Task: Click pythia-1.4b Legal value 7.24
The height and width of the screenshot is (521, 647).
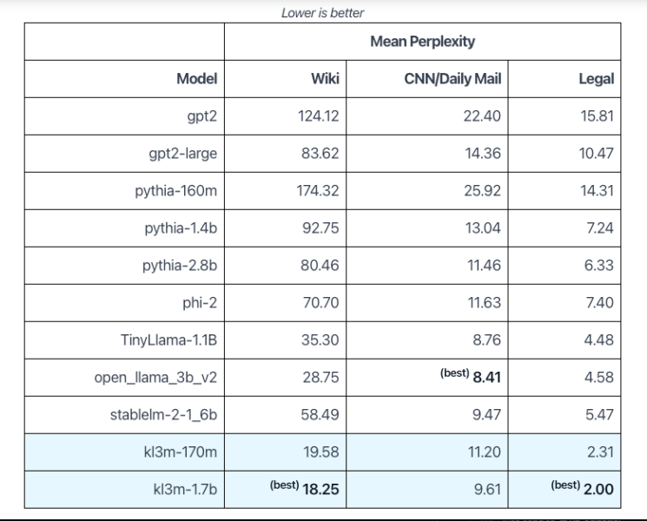Action: coord(600,228)
